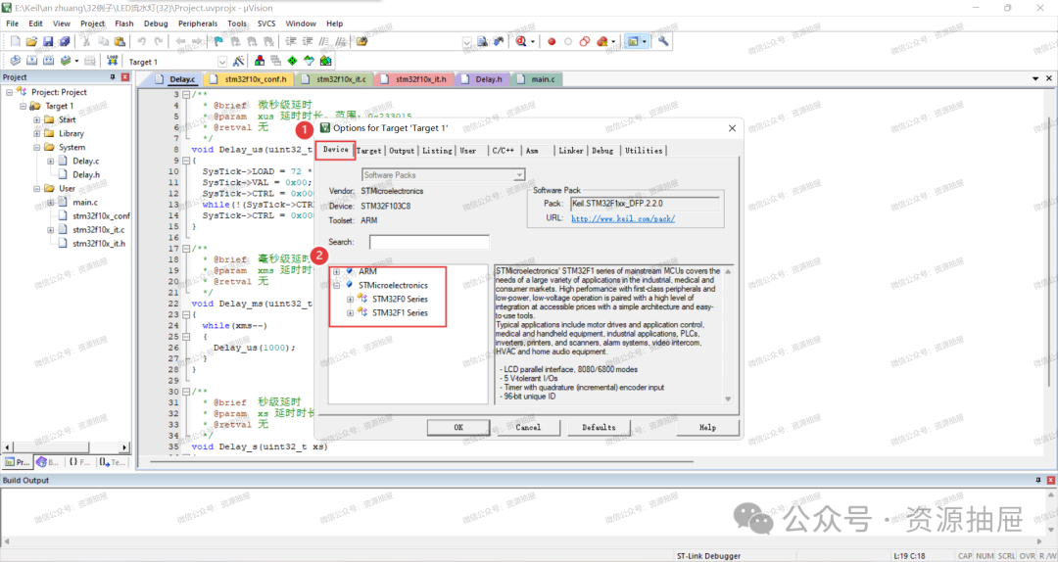Screen dimensions: 1058x562
Task: Collapse the User folder in Project tree
Action: (x=36, y=188)
